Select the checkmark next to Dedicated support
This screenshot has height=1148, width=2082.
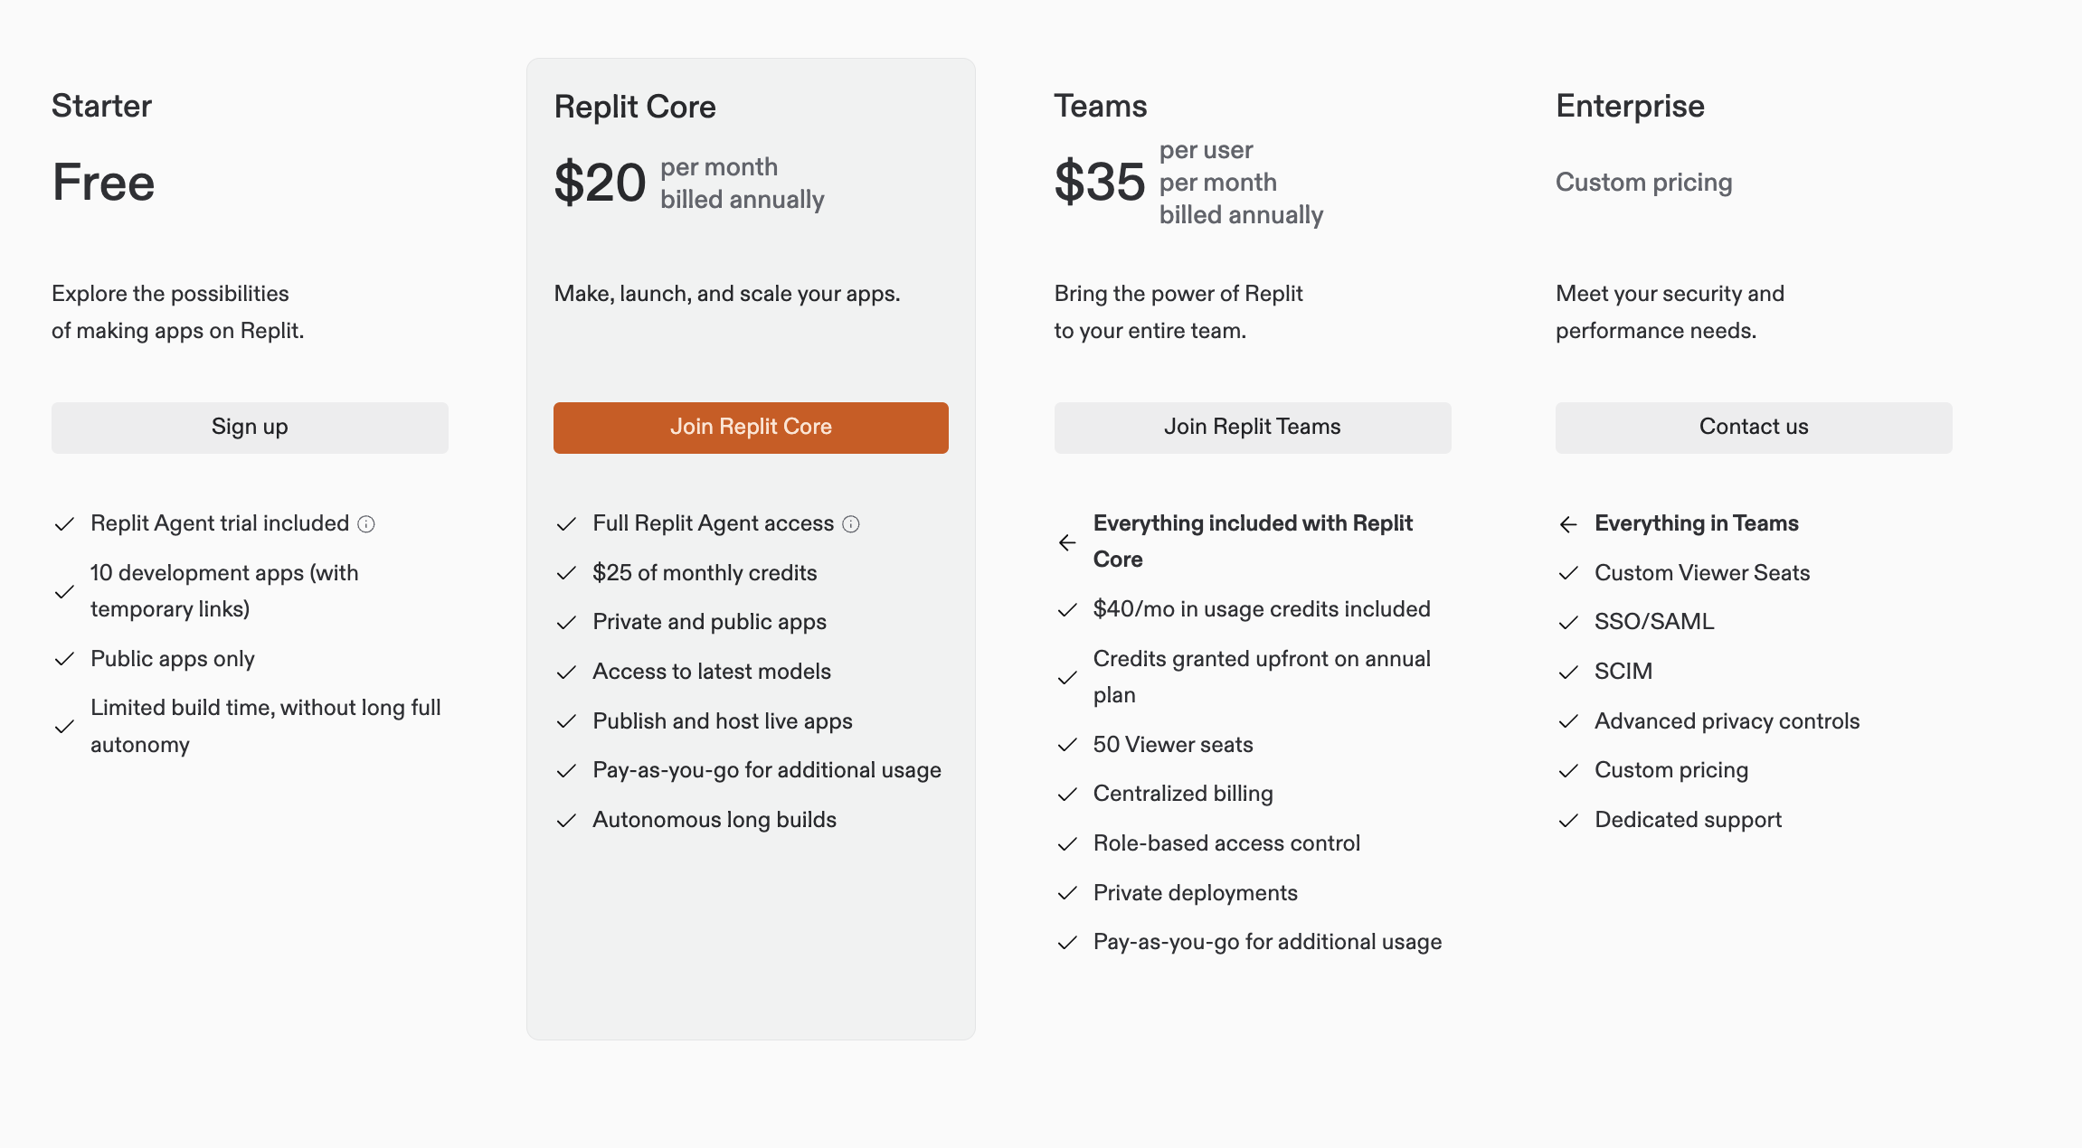point(1568,820)
